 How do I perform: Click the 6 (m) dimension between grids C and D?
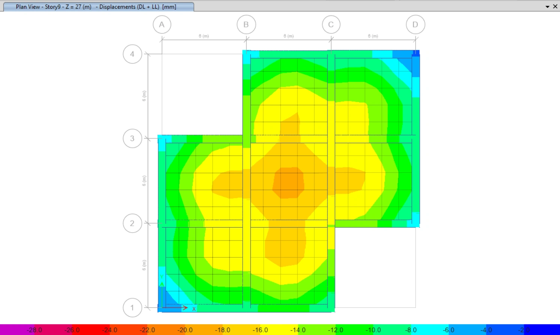pos(373,36)
